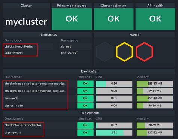The image size is (178, 139).
Task: Click the DaemonSet column header
Action: (x=13, y=77)
